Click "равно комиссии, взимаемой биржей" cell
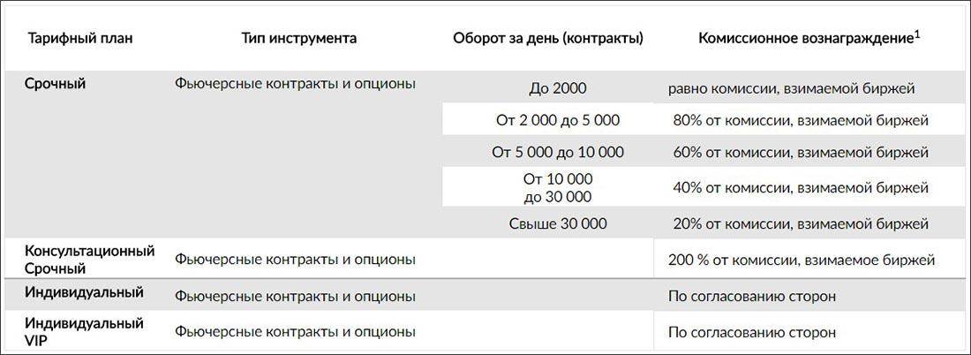The image size is (971, 355). click(x=791, y=88)
